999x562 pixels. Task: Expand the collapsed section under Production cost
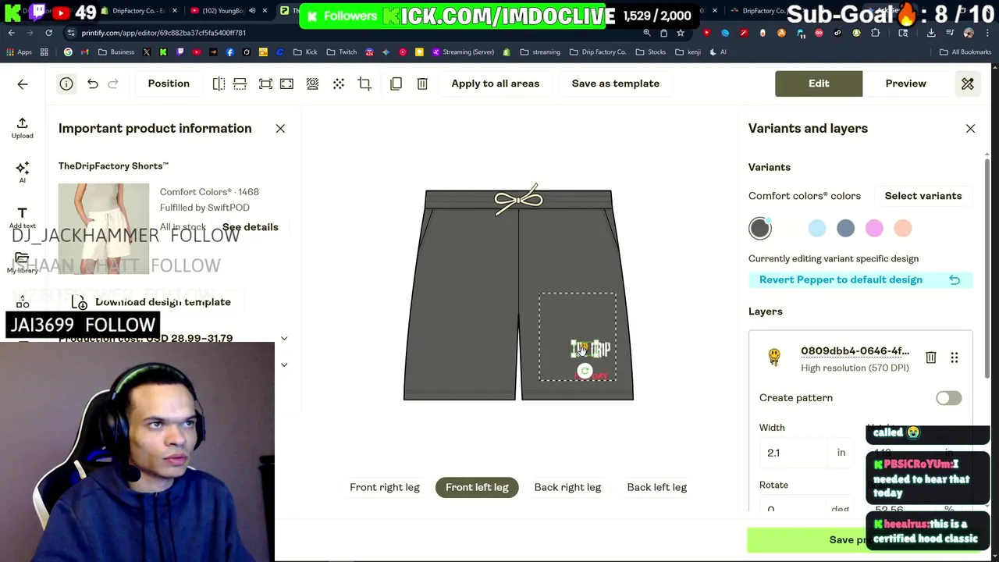(284, 365)
